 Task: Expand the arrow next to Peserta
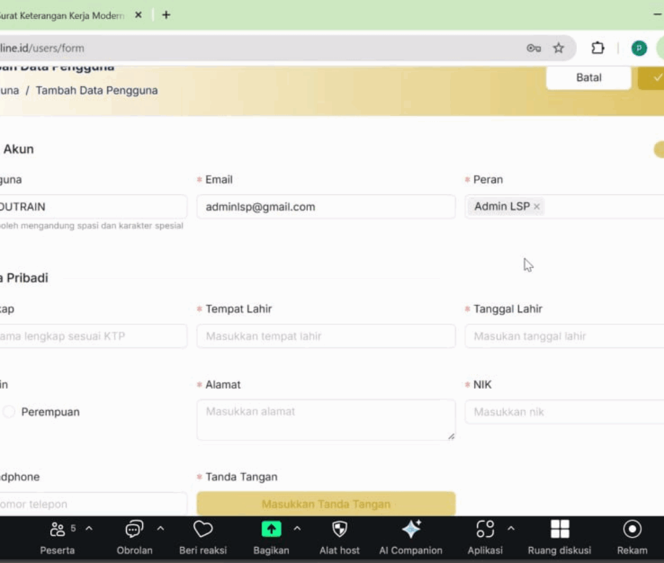click(89, 529)
